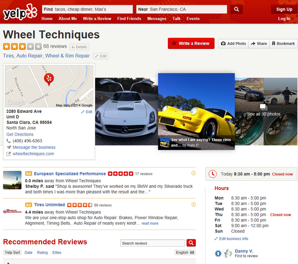The image size is (298, 264).
Task: Open the wheeltechniques.com website link
Action: pyautogui.click(x=33, y=154)
